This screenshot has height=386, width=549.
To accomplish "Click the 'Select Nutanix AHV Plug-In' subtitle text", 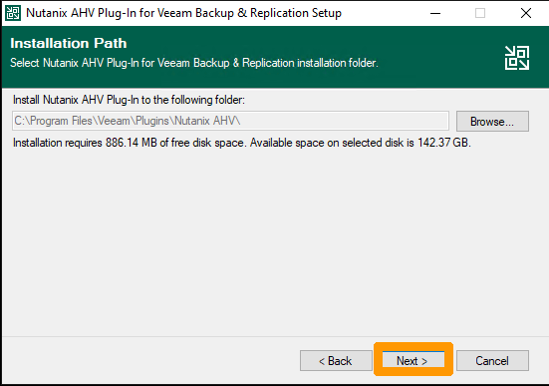I will [x=194, y=63].
